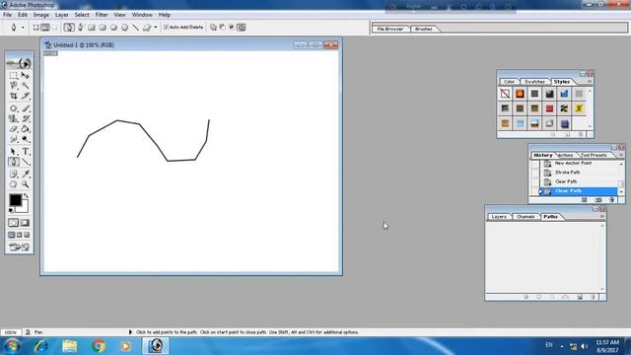Toggle the Auto Add/Delete checkbox
This screenshot has width=631, height=355.
166,28
